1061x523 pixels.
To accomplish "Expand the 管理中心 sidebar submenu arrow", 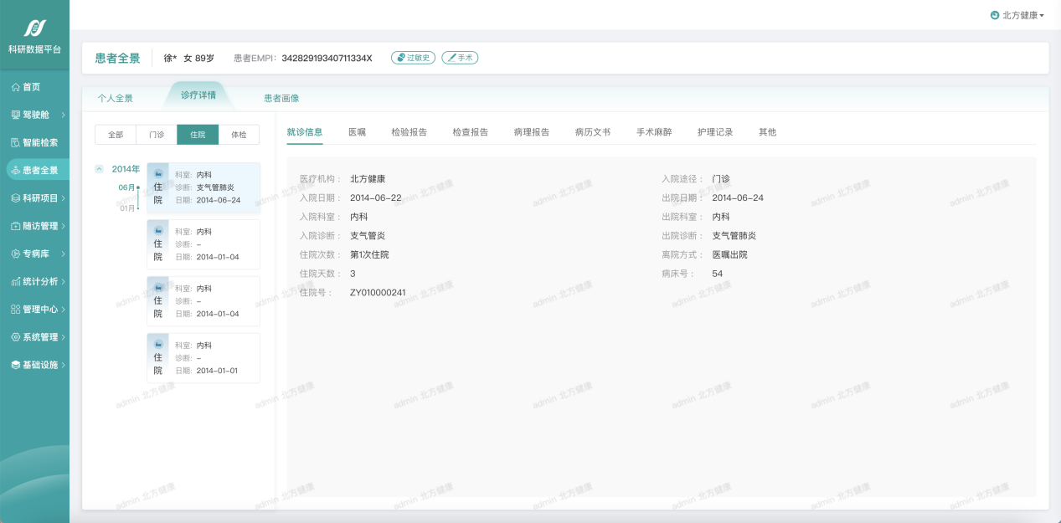I will click(64, 310).
